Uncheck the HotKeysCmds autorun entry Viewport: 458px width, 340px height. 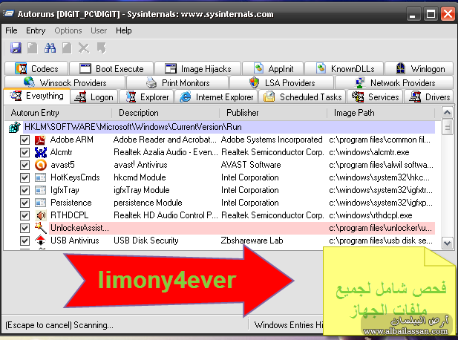(x=24, y=177)
